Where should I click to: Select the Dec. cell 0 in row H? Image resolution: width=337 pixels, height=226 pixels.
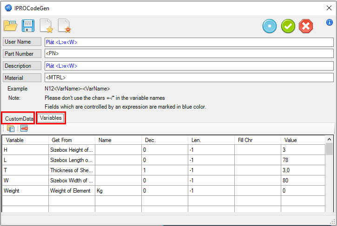tap(165, 149)
